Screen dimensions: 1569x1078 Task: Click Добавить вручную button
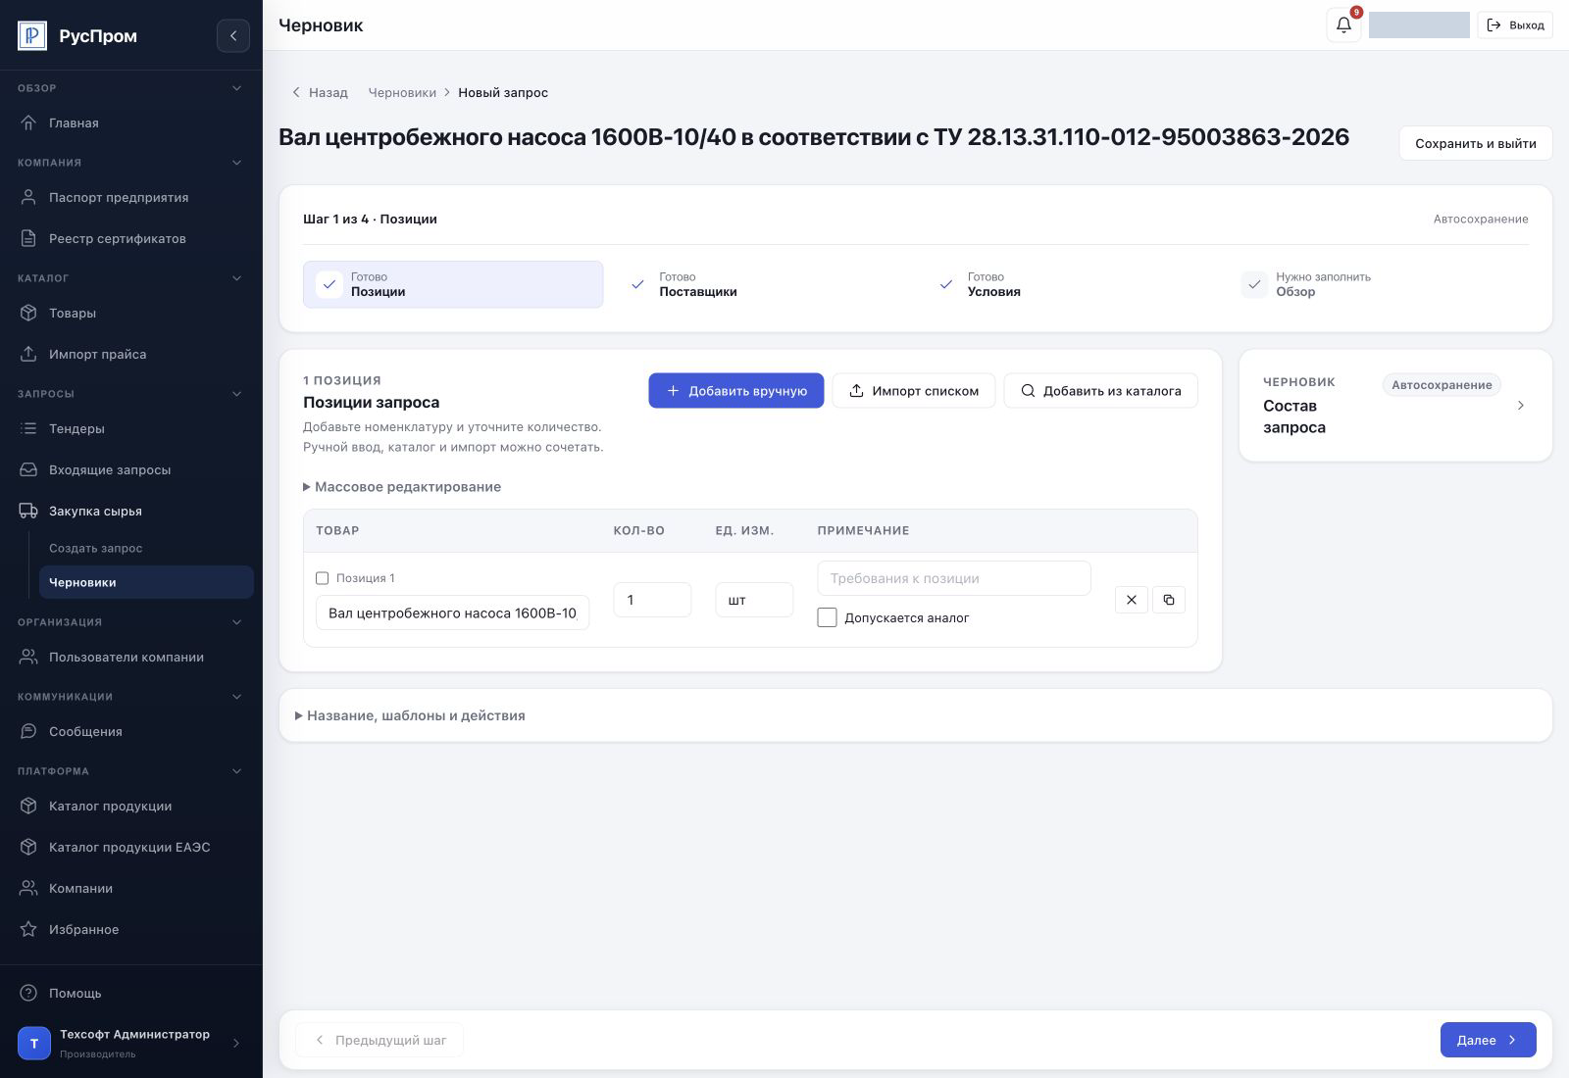tap(735, 390)
